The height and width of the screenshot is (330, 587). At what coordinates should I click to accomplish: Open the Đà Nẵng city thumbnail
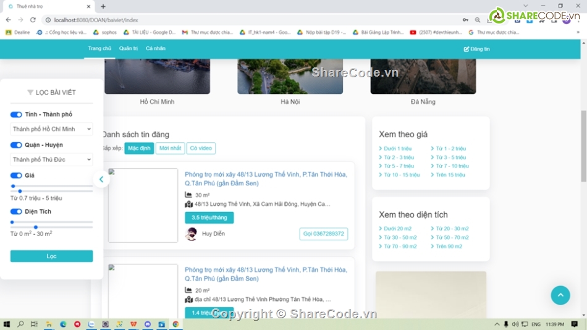[x=423, y=77]
